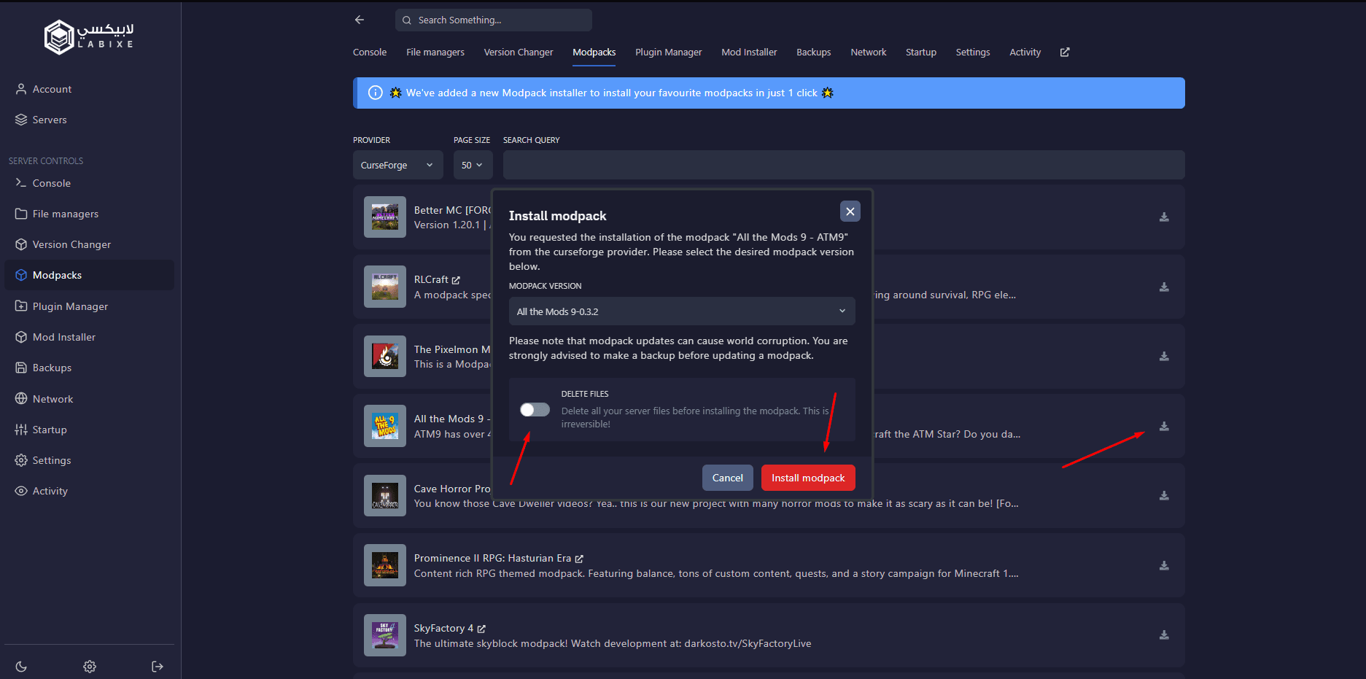The height and width of the screenshot is (679, 1366).
Task: Open Prominence II RPG external link icon
Action: coord(579,559)
